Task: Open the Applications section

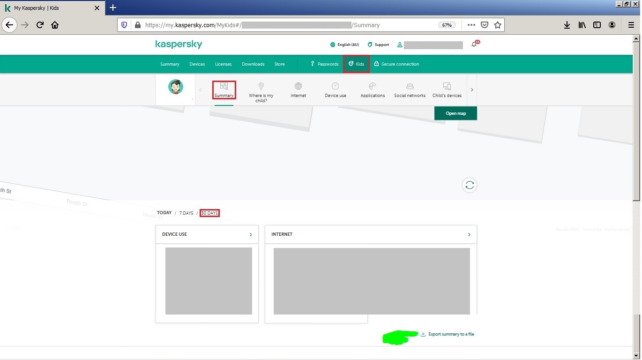Action: coord(373,90)
